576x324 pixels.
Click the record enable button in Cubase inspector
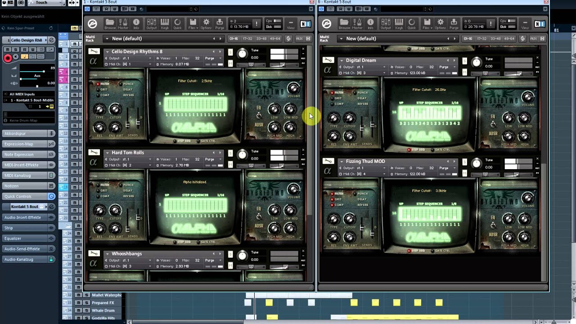tap(8, 58)
